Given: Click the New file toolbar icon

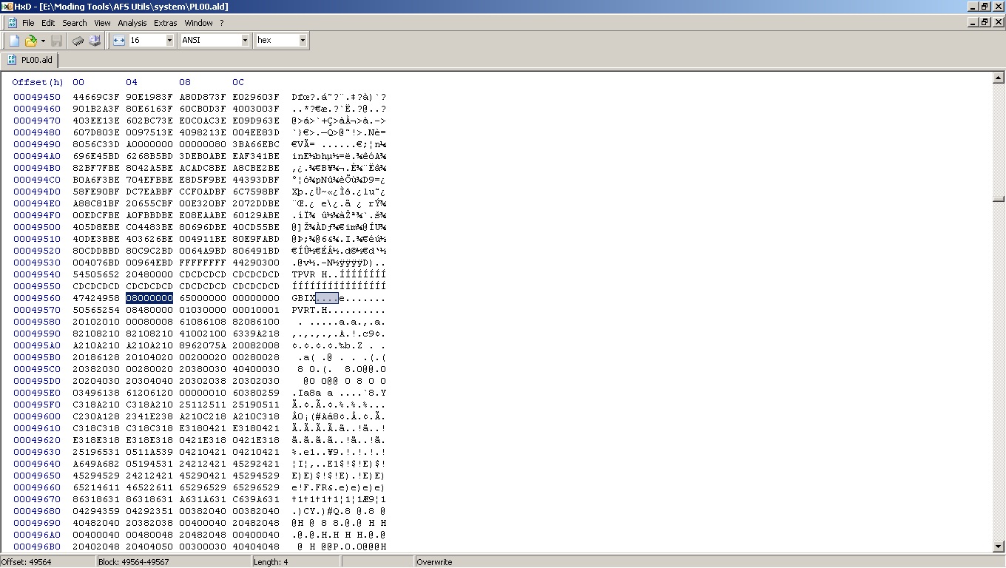Looking at the screenshot, I should tap(14, 41).
